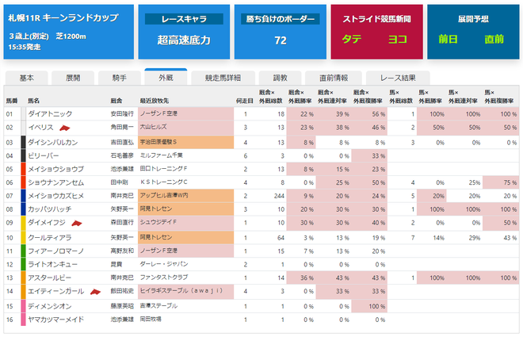Click the black frame color bar of row 03
The height and width of the screenshot is (337, 523).
point(23,143)
